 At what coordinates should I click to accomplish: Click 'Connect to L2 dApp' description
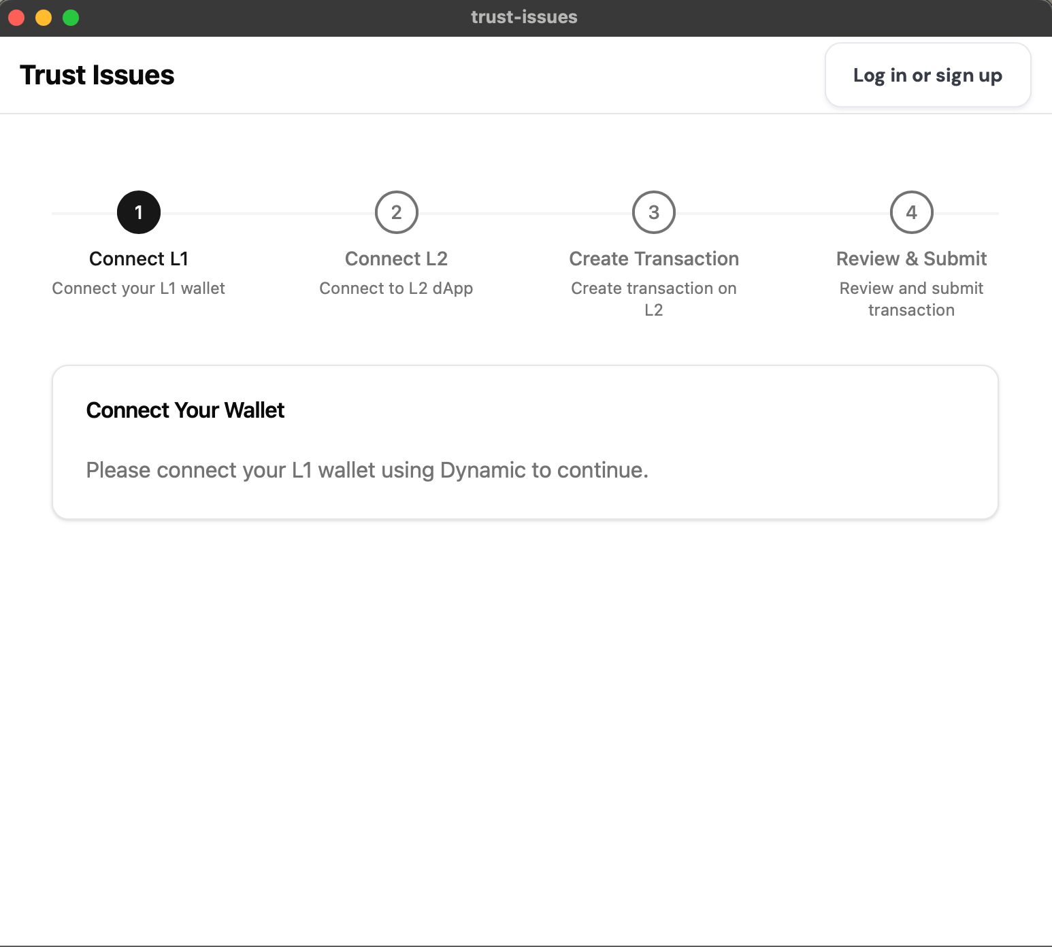pos(396,288)
